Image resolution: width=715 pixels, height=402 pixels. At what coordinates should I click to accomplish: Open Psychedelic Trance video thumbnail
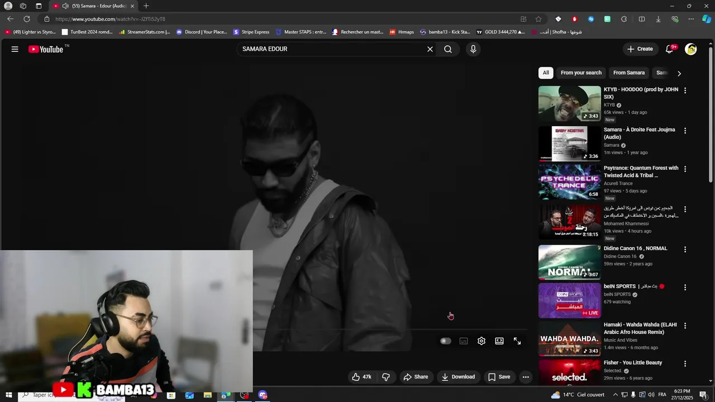click(569, 182)
